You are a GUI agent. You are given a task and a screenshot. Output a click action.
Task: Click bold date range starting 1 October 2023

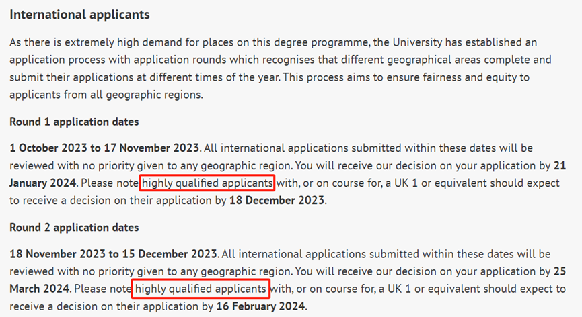(104, 148)
